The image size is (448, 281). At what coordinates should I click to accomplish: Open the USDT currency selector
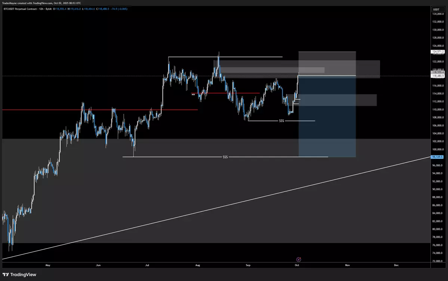point(436,9)
